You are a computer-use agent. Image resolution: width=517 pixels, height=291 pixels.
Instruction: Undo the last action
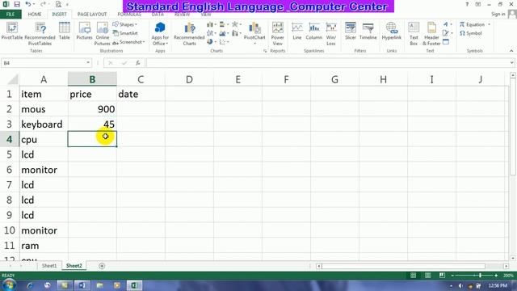(28, 4)
